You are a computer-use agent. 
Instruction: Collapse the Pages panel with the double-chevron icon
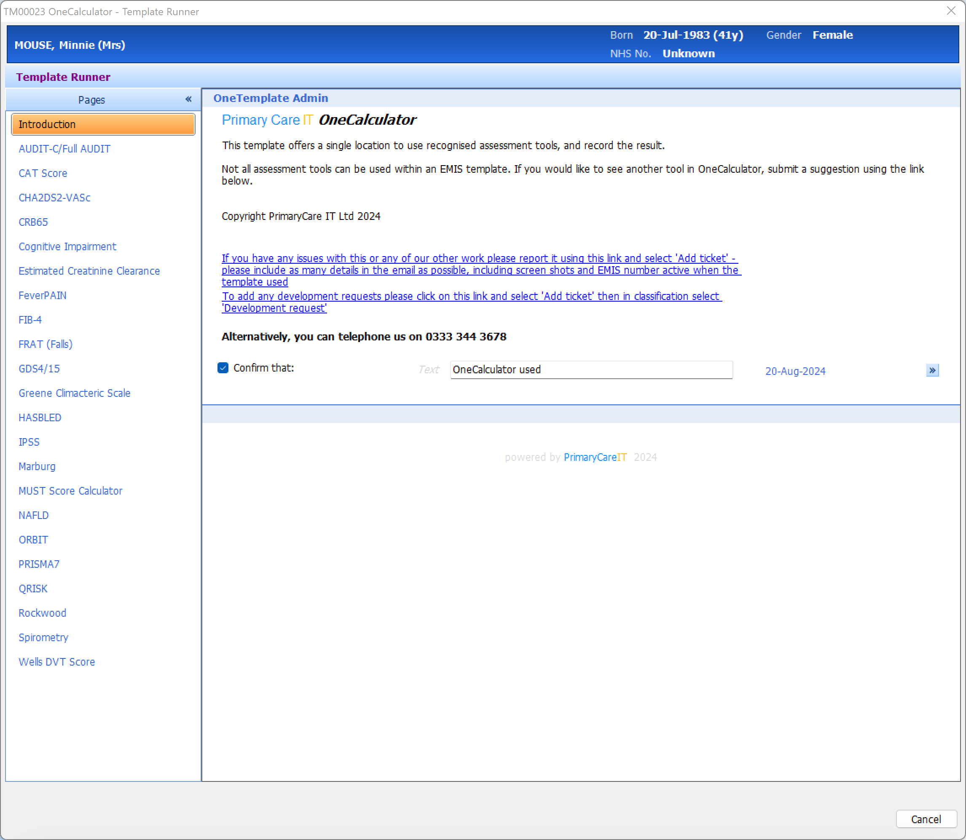coord(188,99)
